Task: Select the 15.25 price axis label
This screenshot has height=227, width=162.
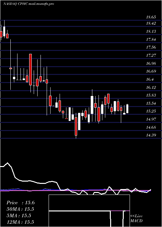Action: [151, 111]
